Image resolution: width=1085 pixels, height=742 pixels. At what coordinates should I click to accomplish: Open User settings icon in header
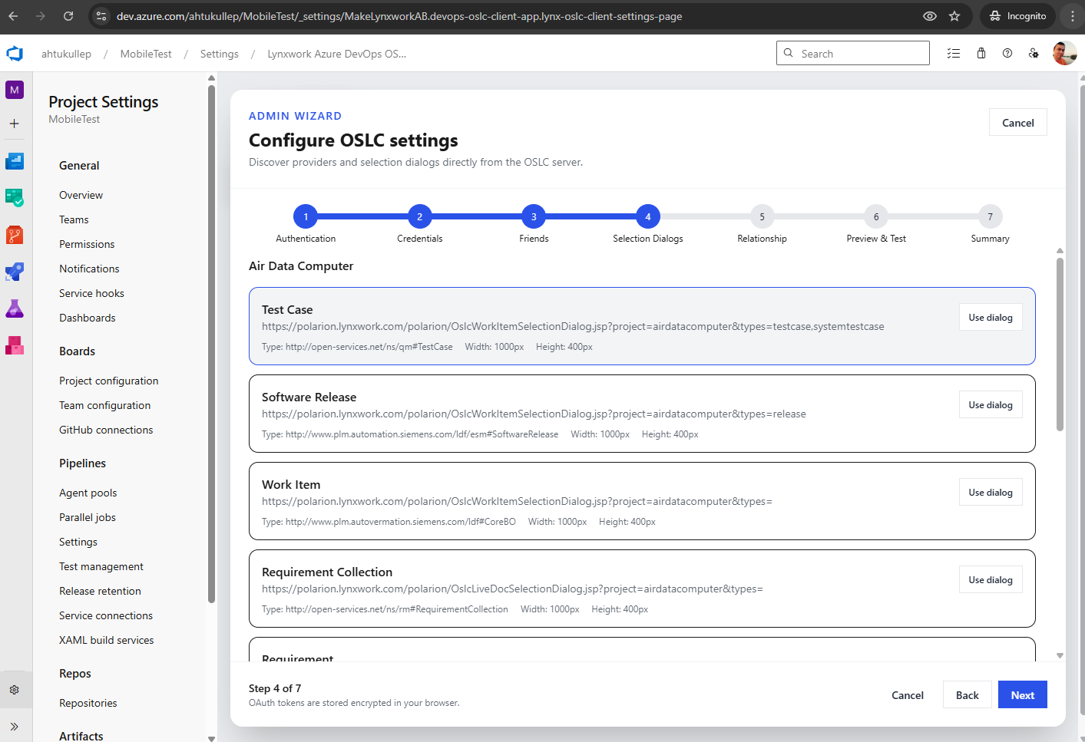click(1034, 54)
